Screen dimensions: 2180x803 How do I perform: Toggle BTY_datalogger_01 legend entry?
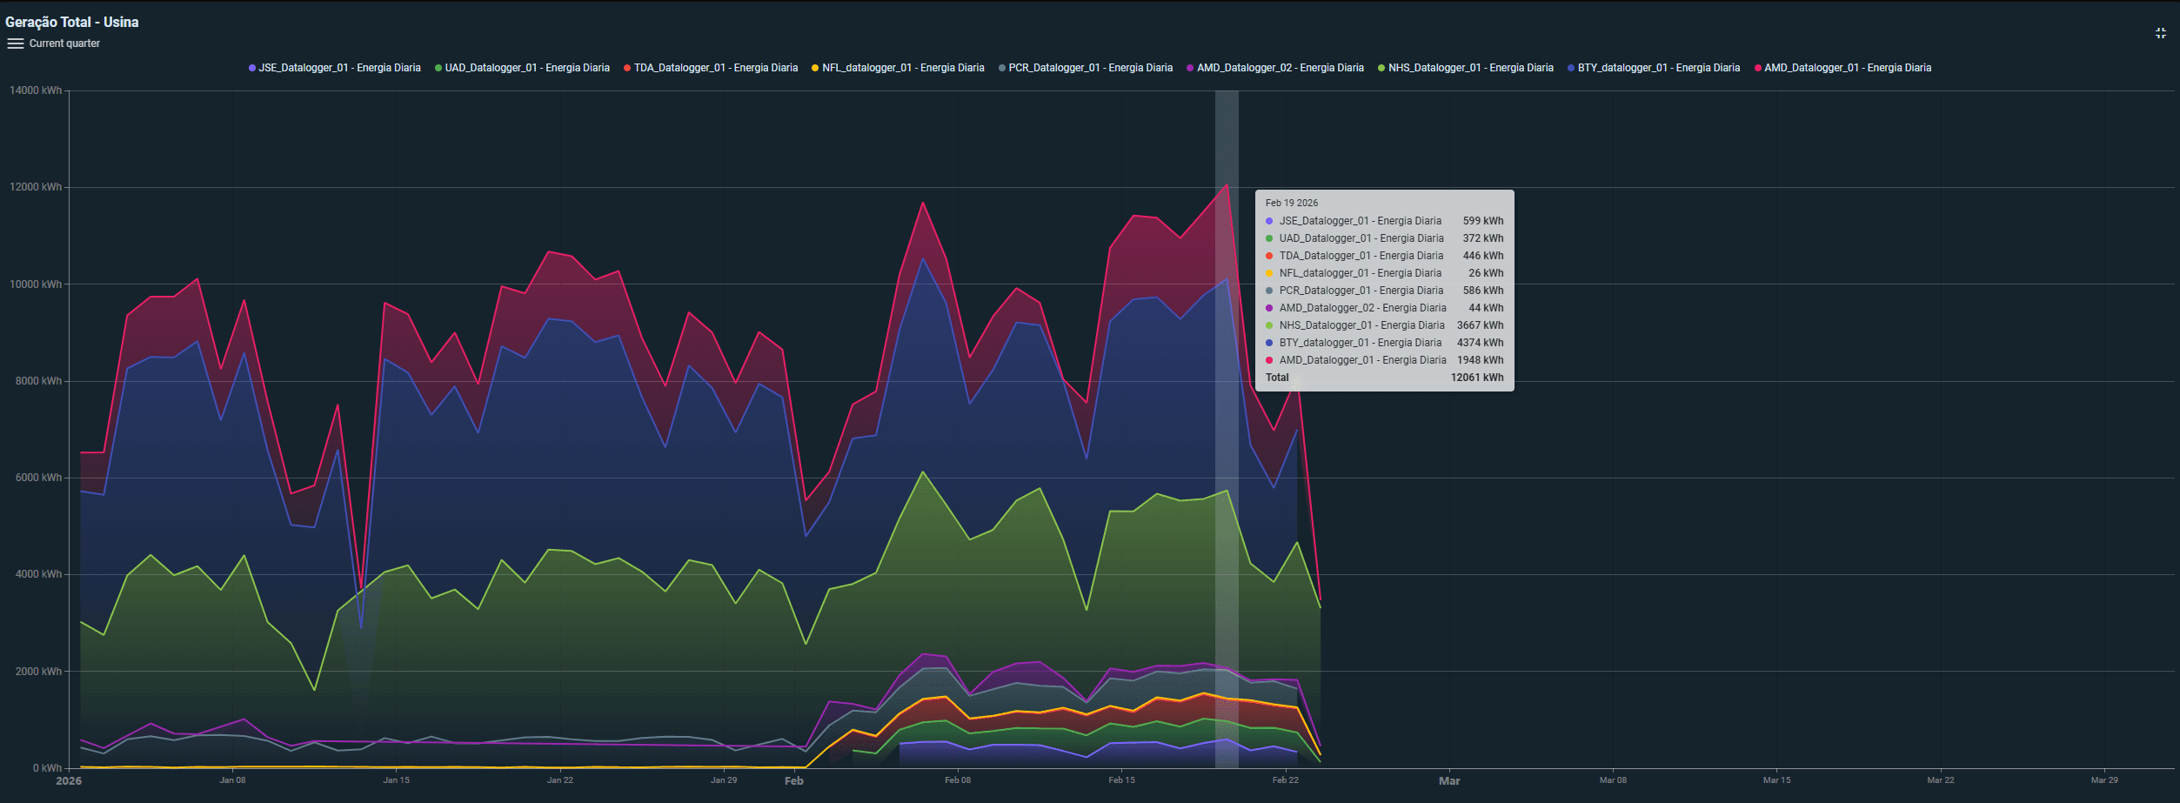1658,68
